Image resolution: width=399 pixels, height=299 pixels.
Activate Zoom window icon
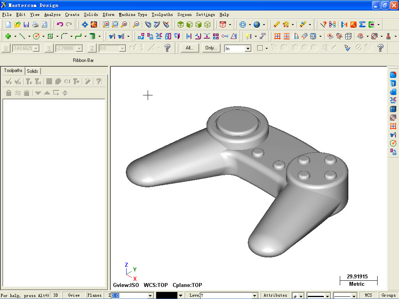(x=106, y=25)
